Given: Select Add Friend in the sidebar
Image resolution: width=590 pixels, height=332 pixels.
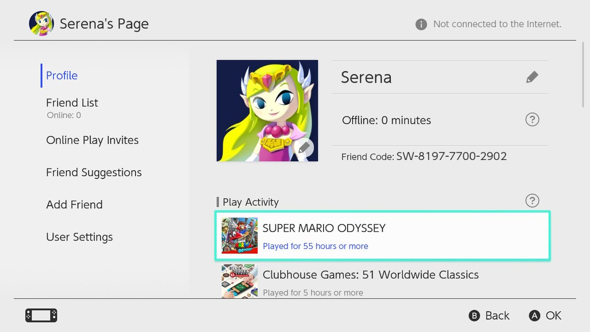Looking at the screenshot, I should (x=74, y=205).
